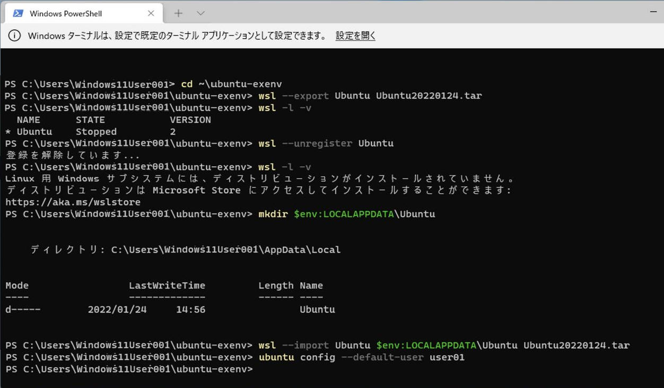Click the Ubuntu directory name in listing
Viewport: 664px width, 388px height.
click(317, 310)
